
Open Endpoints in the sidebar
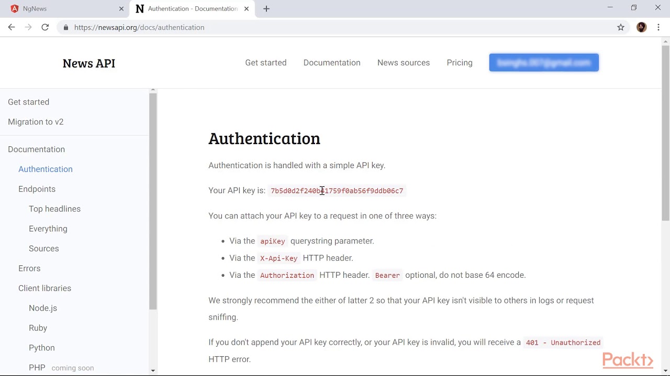pos(37,189)
